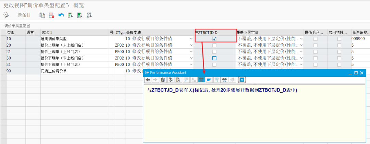The height and width of the screenshot is (144, 370).
Task: Click the name cell 门店进价调价单
Action: click(75, 71)
